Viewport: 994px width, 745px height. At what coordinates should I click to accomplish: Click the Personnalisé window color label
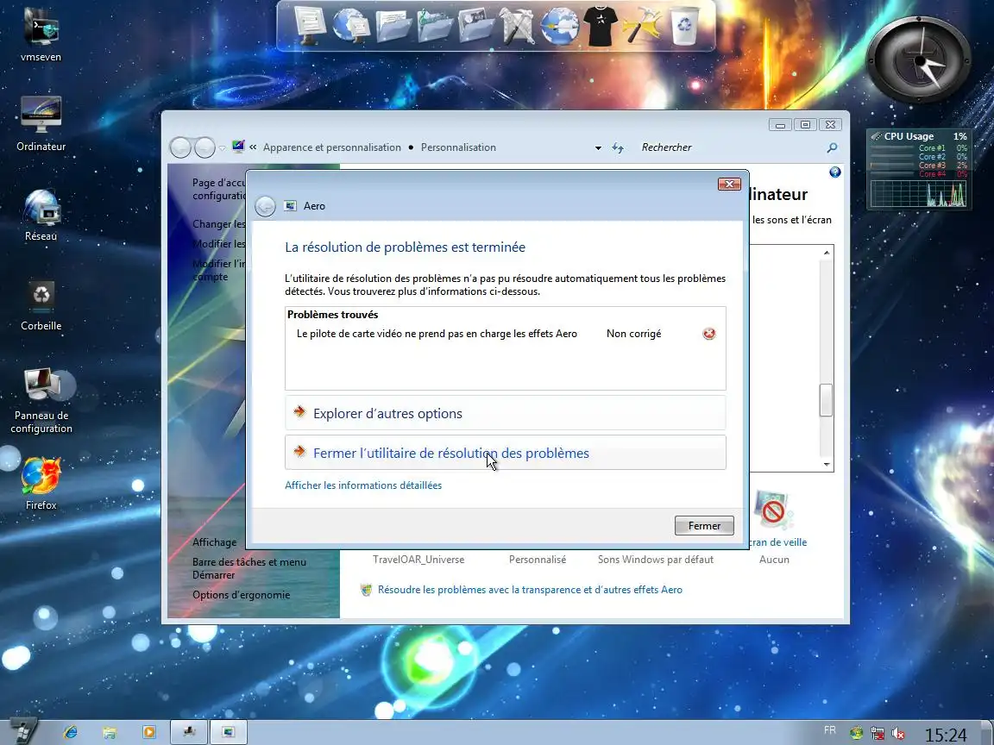[538, 560]
